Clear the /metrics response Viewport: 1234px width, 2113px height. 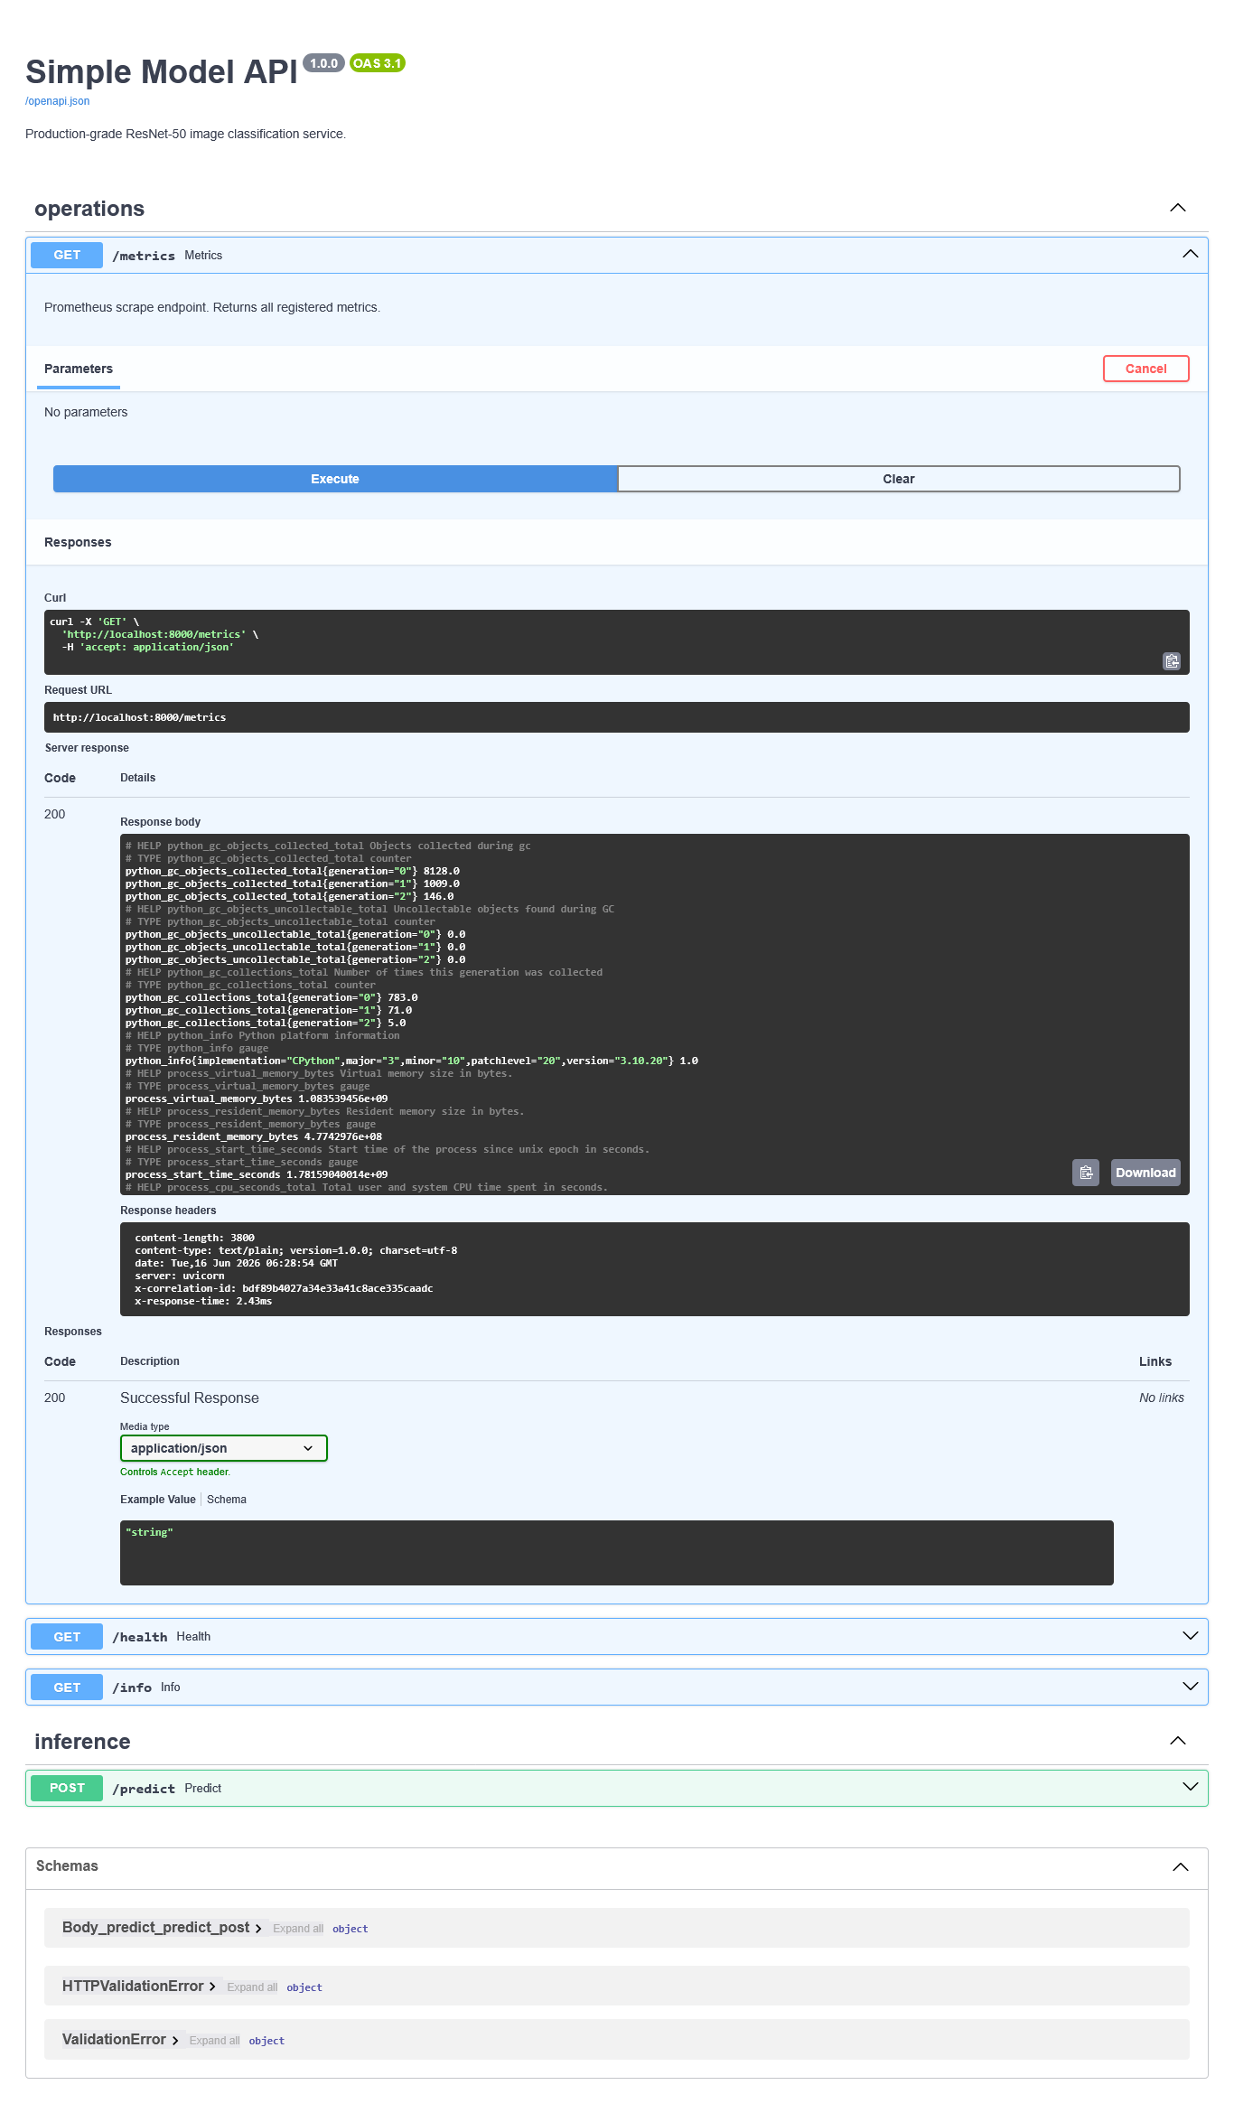click(899, 479)
